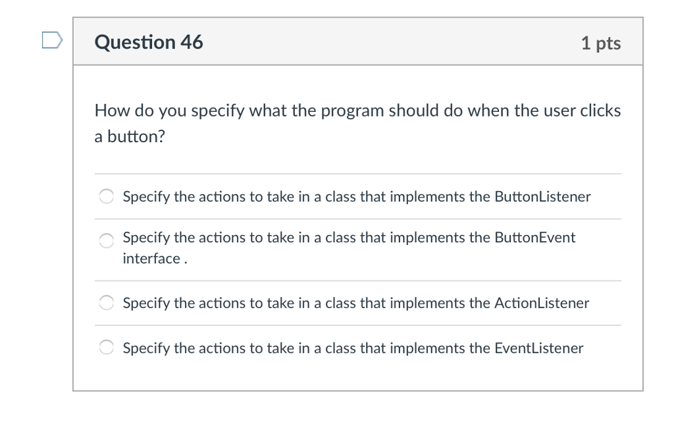Screen dimensions: 674x428
Task: Click the word "program" in the question
Action: click(x=352, y=112)
